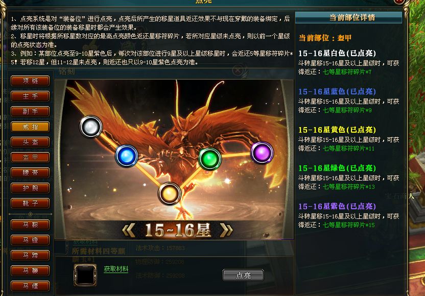This screenshot has width=425, height=296.
Task: Select the 主手 equipment slot
Action: [30, 96]
